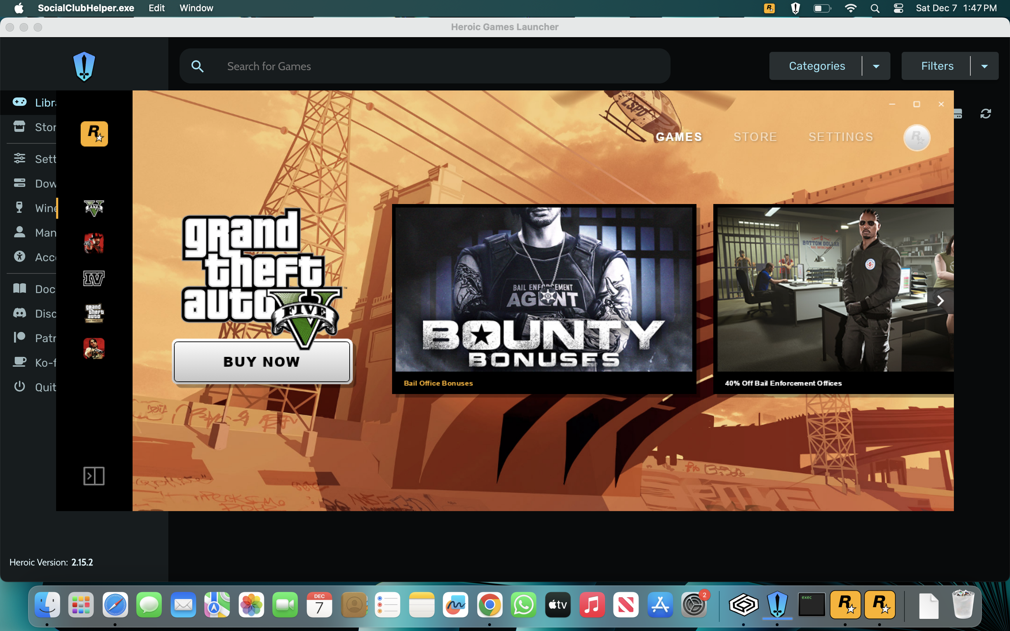Open Bounty Bonuses news thumbnail

tap(543, 289)
